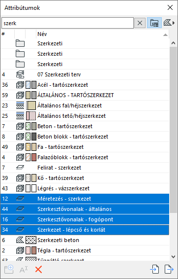This screenshot has width=178, height=279.
Task: Click the new folder icon at bottom
Action: tap(9, 270)
